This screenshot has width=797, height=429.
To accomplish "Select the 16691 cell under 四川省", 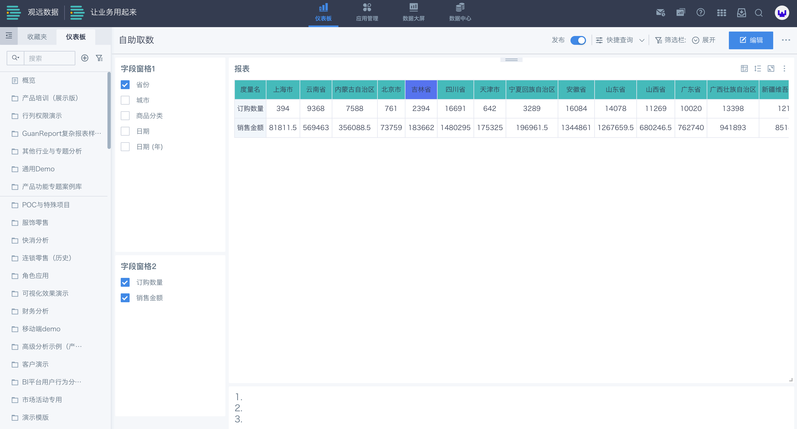I will click(455, 108).
